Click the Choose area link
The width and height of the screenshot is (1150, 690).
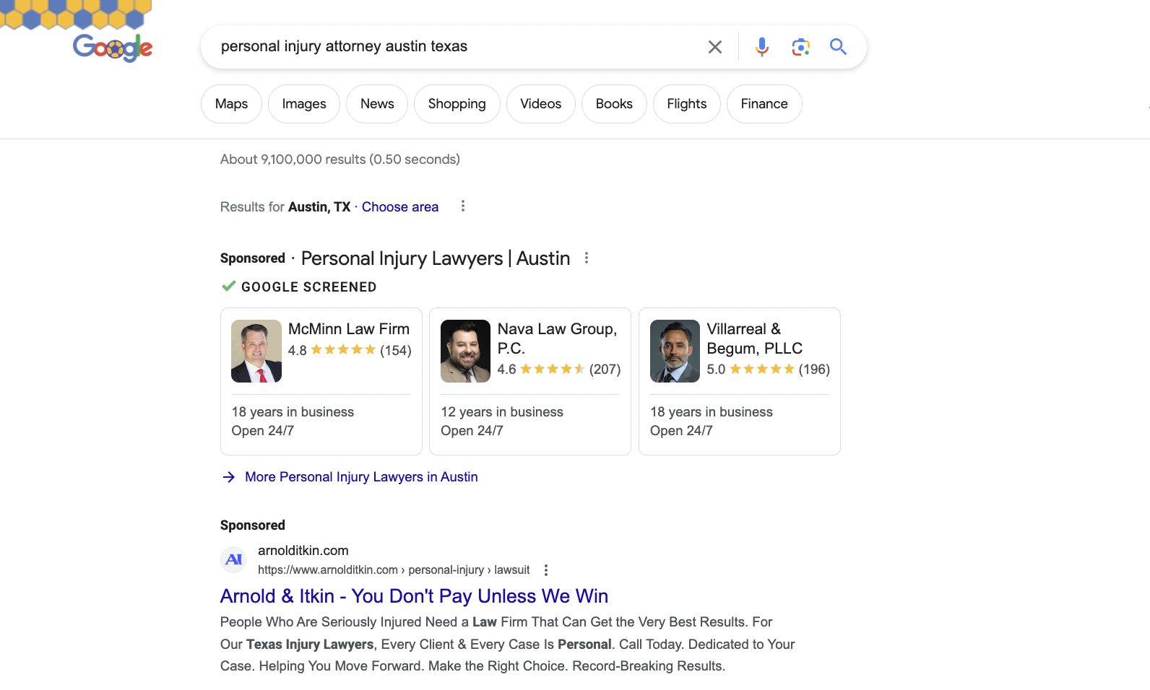[x=400, y=207]
